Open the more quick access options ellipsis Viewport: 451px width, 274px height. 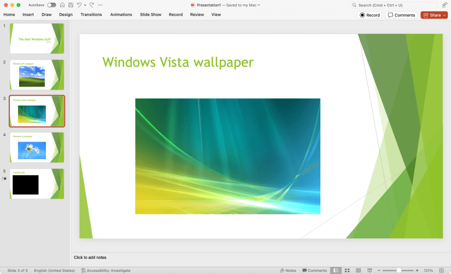coord(100,5)
